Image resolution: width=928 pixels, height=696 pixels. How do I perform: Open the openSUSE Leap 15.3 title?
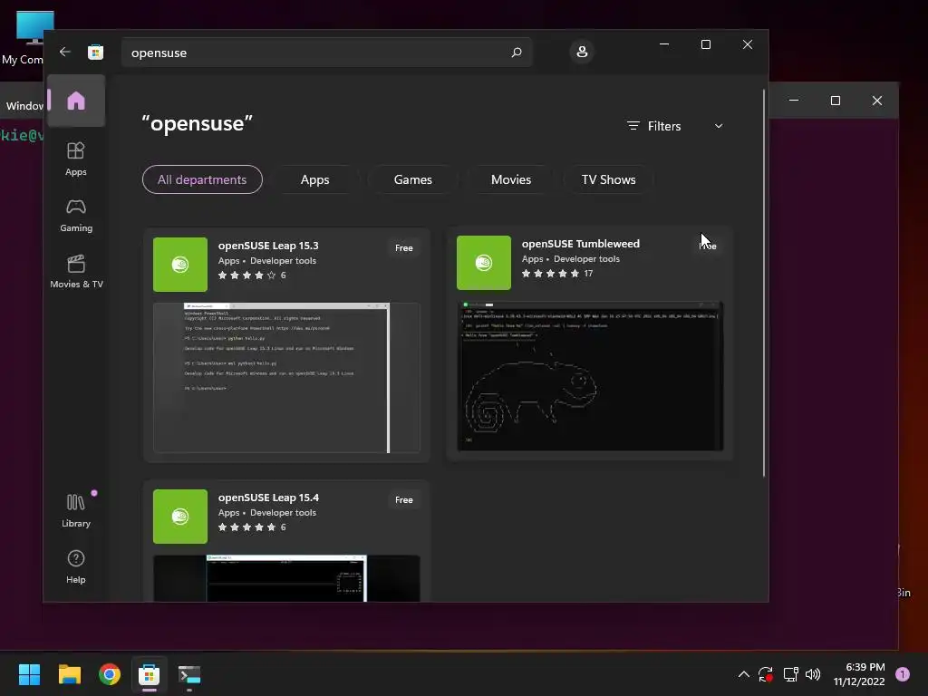pos(268,246)
